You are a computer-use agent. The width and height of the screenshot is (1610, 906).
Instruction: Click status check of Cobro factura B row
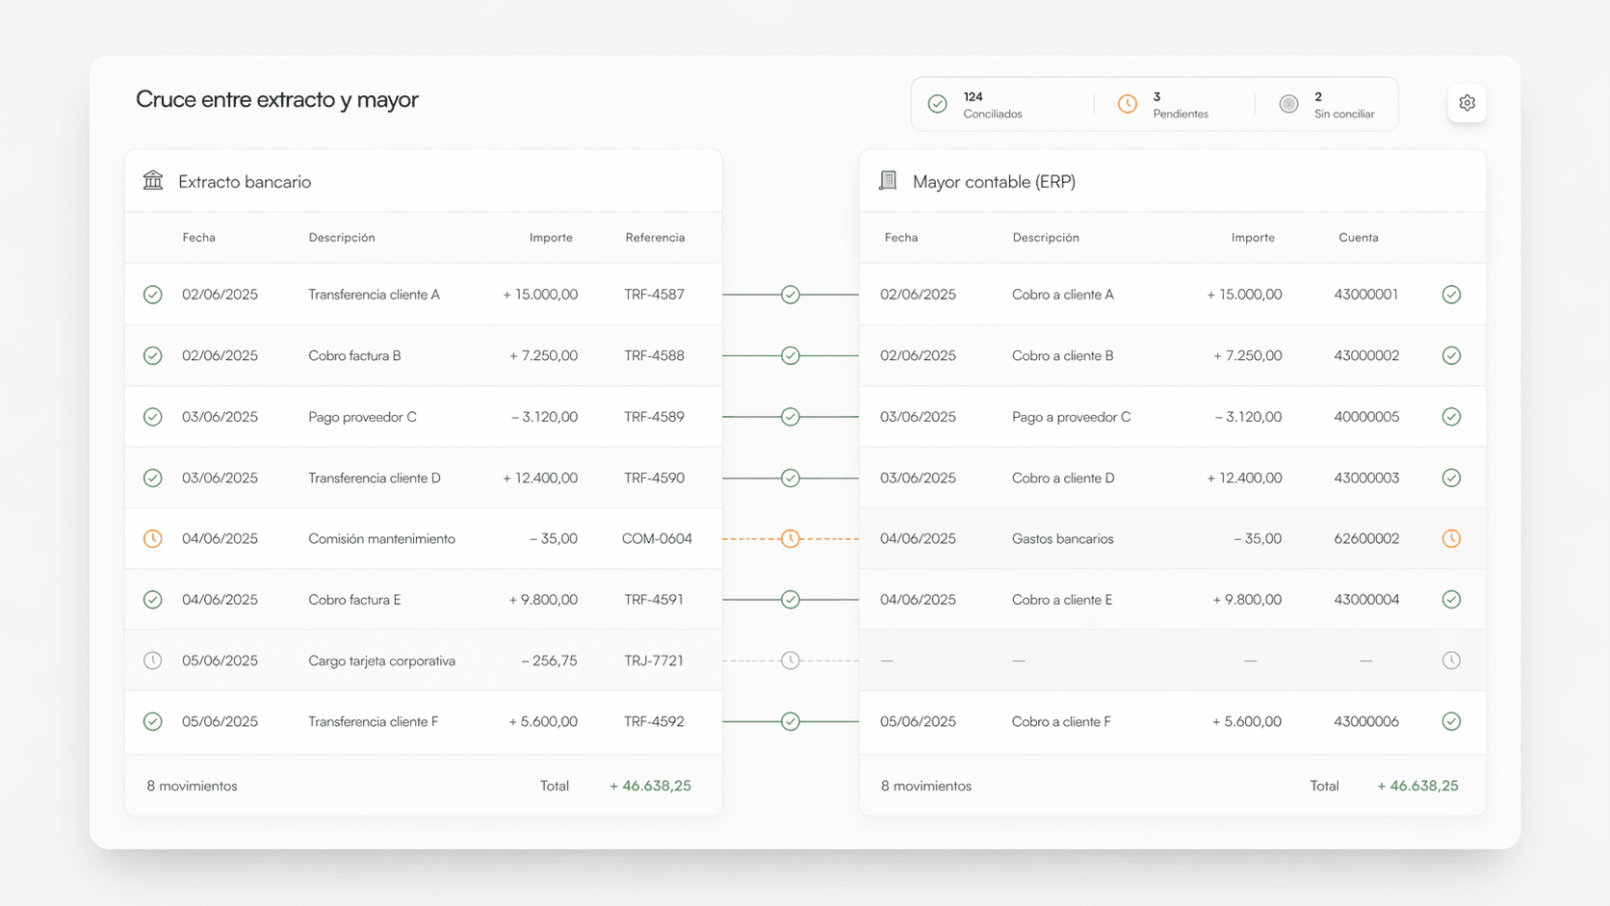pyautogui.click(x=152, y=355)
